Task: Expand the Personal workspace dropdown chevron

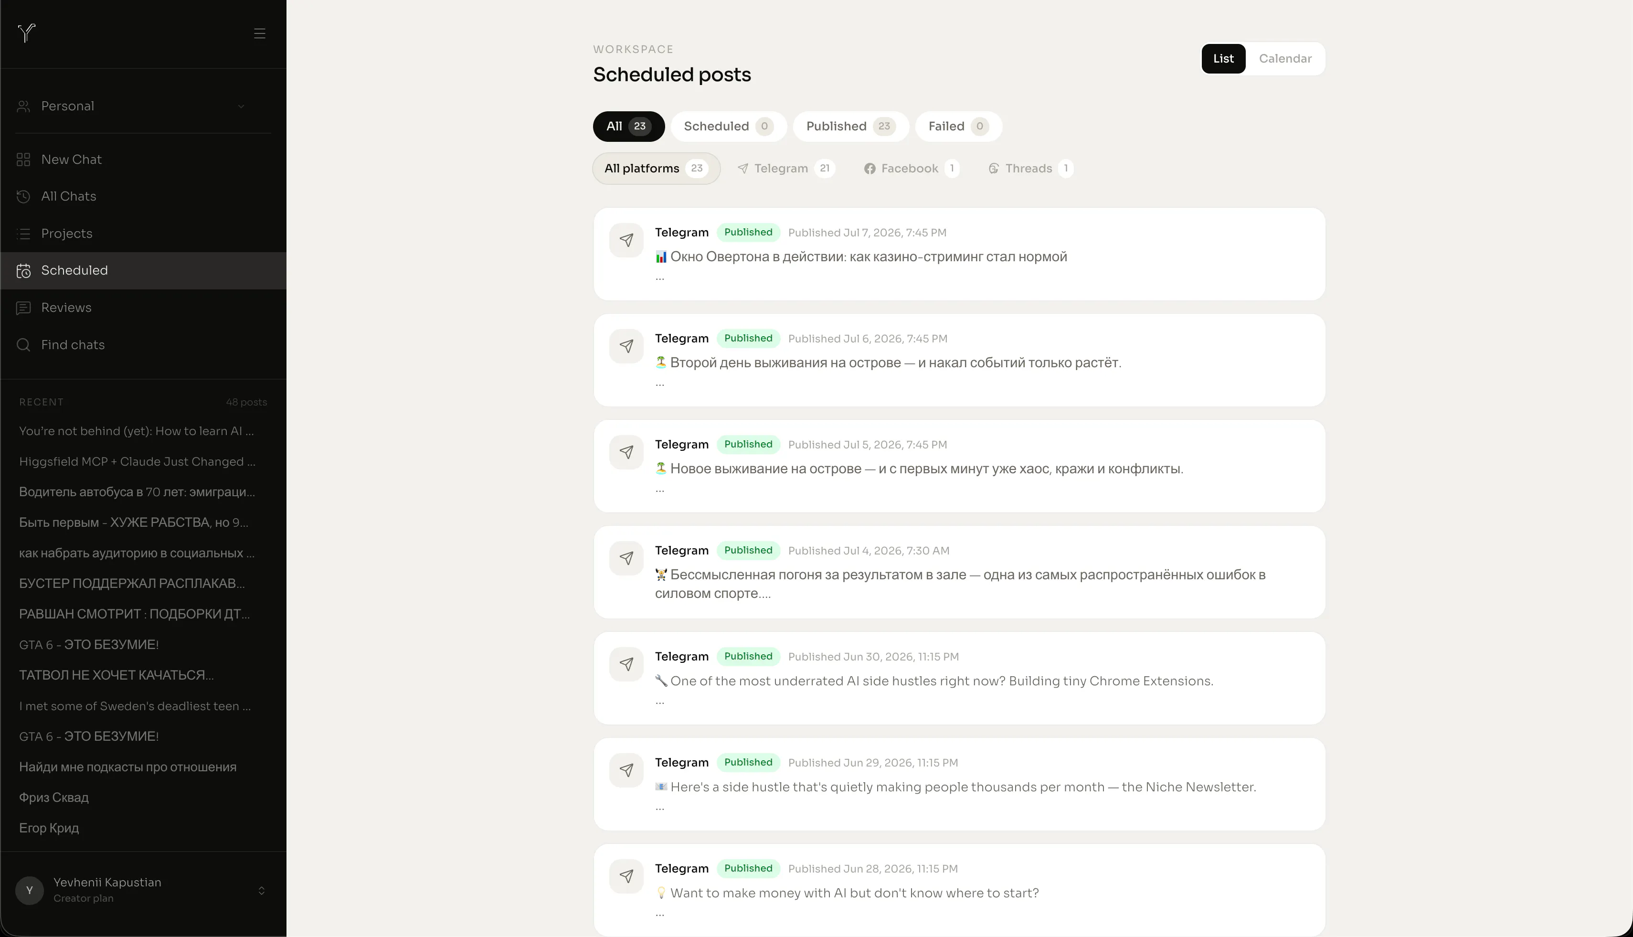Action: tap(241, 106)
